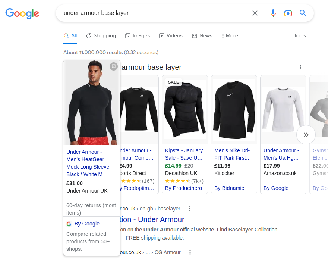Open external link icon on expanded product card
The image size is (328, 259).
pyautogui.click(x=114, y=66)
